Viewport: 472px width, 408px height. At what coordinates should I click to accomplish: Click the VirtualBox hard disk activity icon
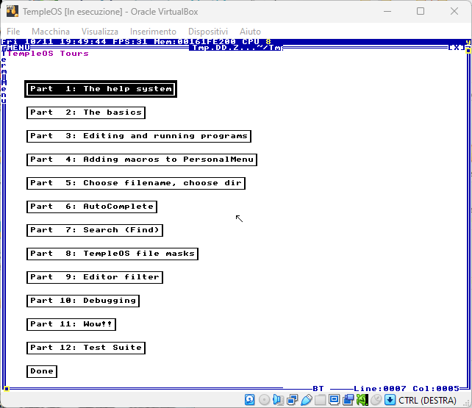coord(251,400)
